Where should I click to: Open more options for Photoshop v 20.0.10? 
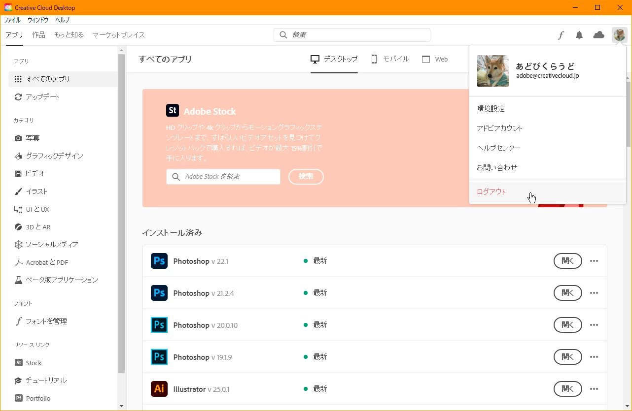tap(594, 325)
